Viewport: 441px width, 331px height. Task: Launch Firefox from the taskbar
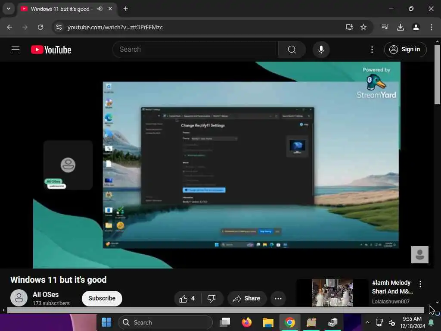pyautogui.click(x=247, y=322)
